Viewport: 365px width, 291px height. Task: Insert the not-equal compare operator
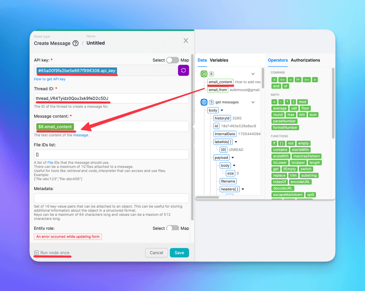tap(298, 80)
